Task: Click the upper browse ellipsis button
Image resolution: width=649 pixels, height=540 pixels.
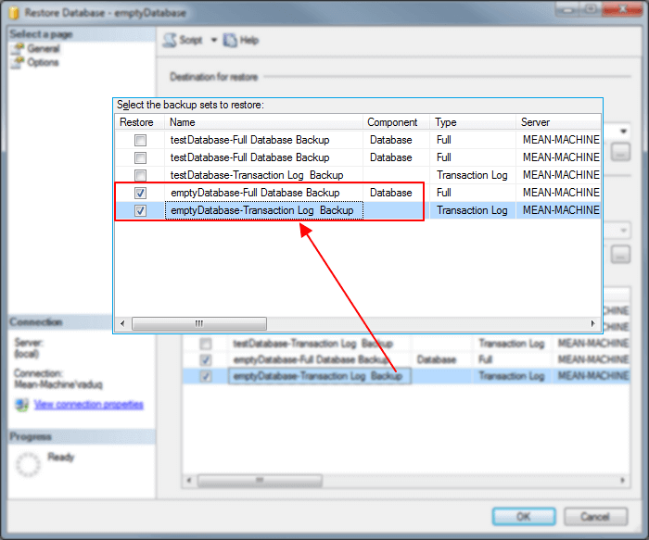Action: [620, 154]
